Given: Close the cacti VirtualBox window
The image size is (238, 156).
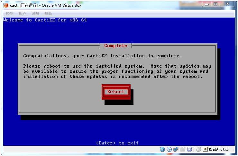Looking at the screenshot, I should (x=227, y=4).
